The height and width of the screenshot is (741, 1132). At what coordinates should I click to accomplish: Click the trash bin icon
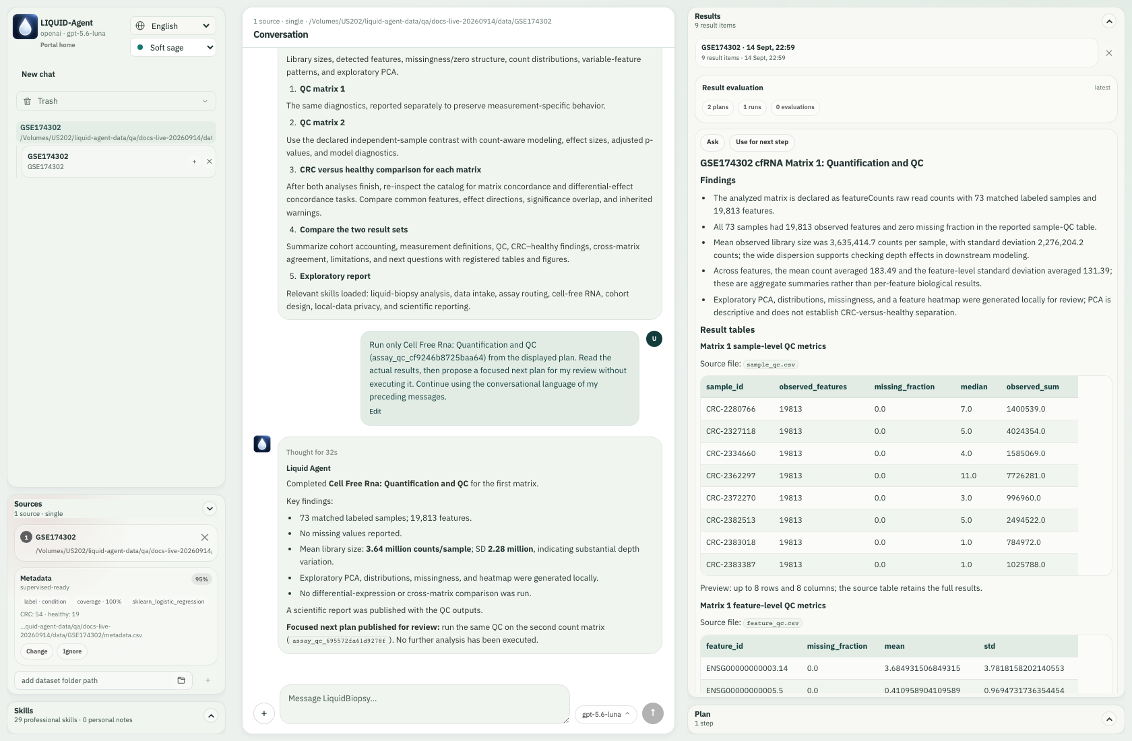(x=28, y=101)
